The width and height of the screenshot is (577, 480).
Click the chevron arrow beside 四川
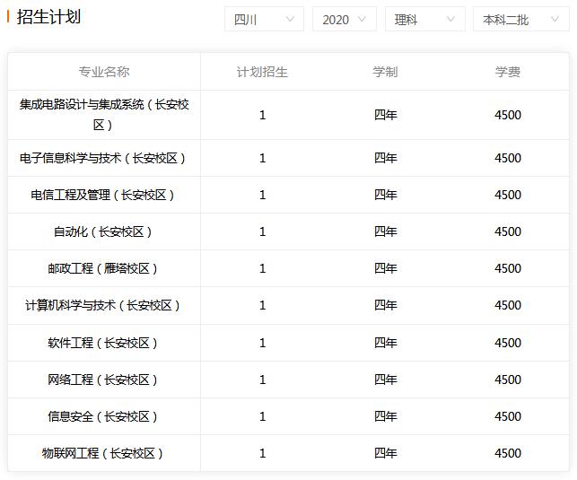point(290,19)
